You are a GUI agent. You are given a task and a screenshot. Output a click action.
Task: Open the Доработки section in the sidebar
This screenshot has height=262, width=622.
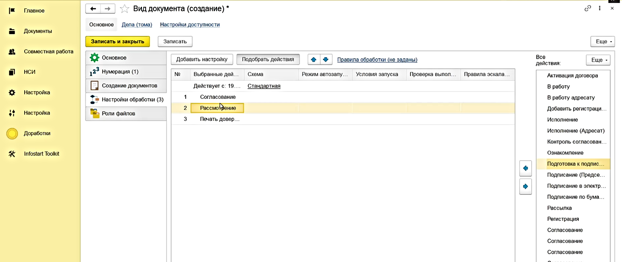tap(37, 133)
